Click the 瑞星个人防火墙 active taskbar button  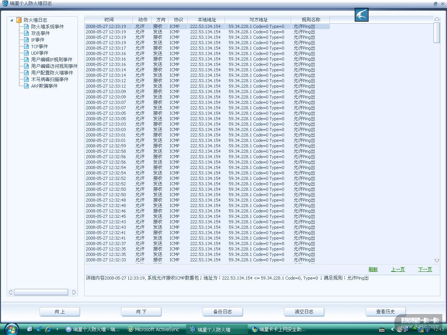coord(217,329)
